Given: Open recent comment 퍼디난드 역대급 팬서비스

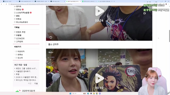Looking at the screenshot, I should (26, 80).
